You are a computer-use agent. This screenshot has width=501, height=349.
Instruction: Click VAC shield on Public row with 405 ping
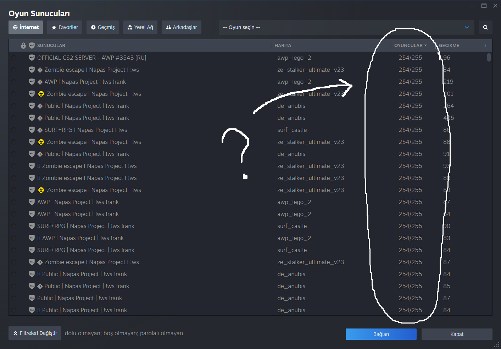pyautogui.click(x=32, y=118)
